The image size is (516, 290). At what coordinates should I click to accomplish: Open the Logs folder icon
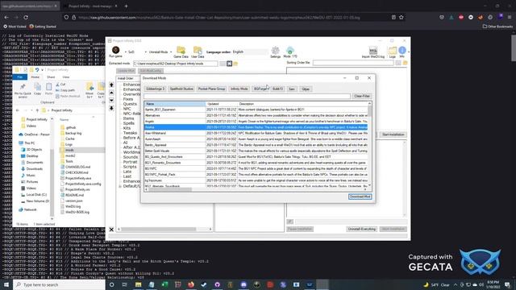pyautogui.click(x=393, y=50)
